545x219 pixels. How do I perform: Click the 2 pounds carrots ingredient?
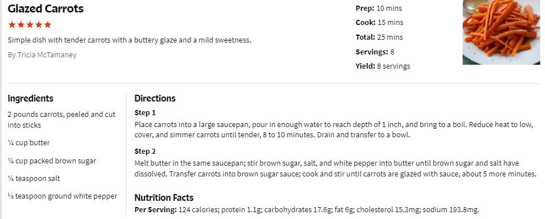61,120
